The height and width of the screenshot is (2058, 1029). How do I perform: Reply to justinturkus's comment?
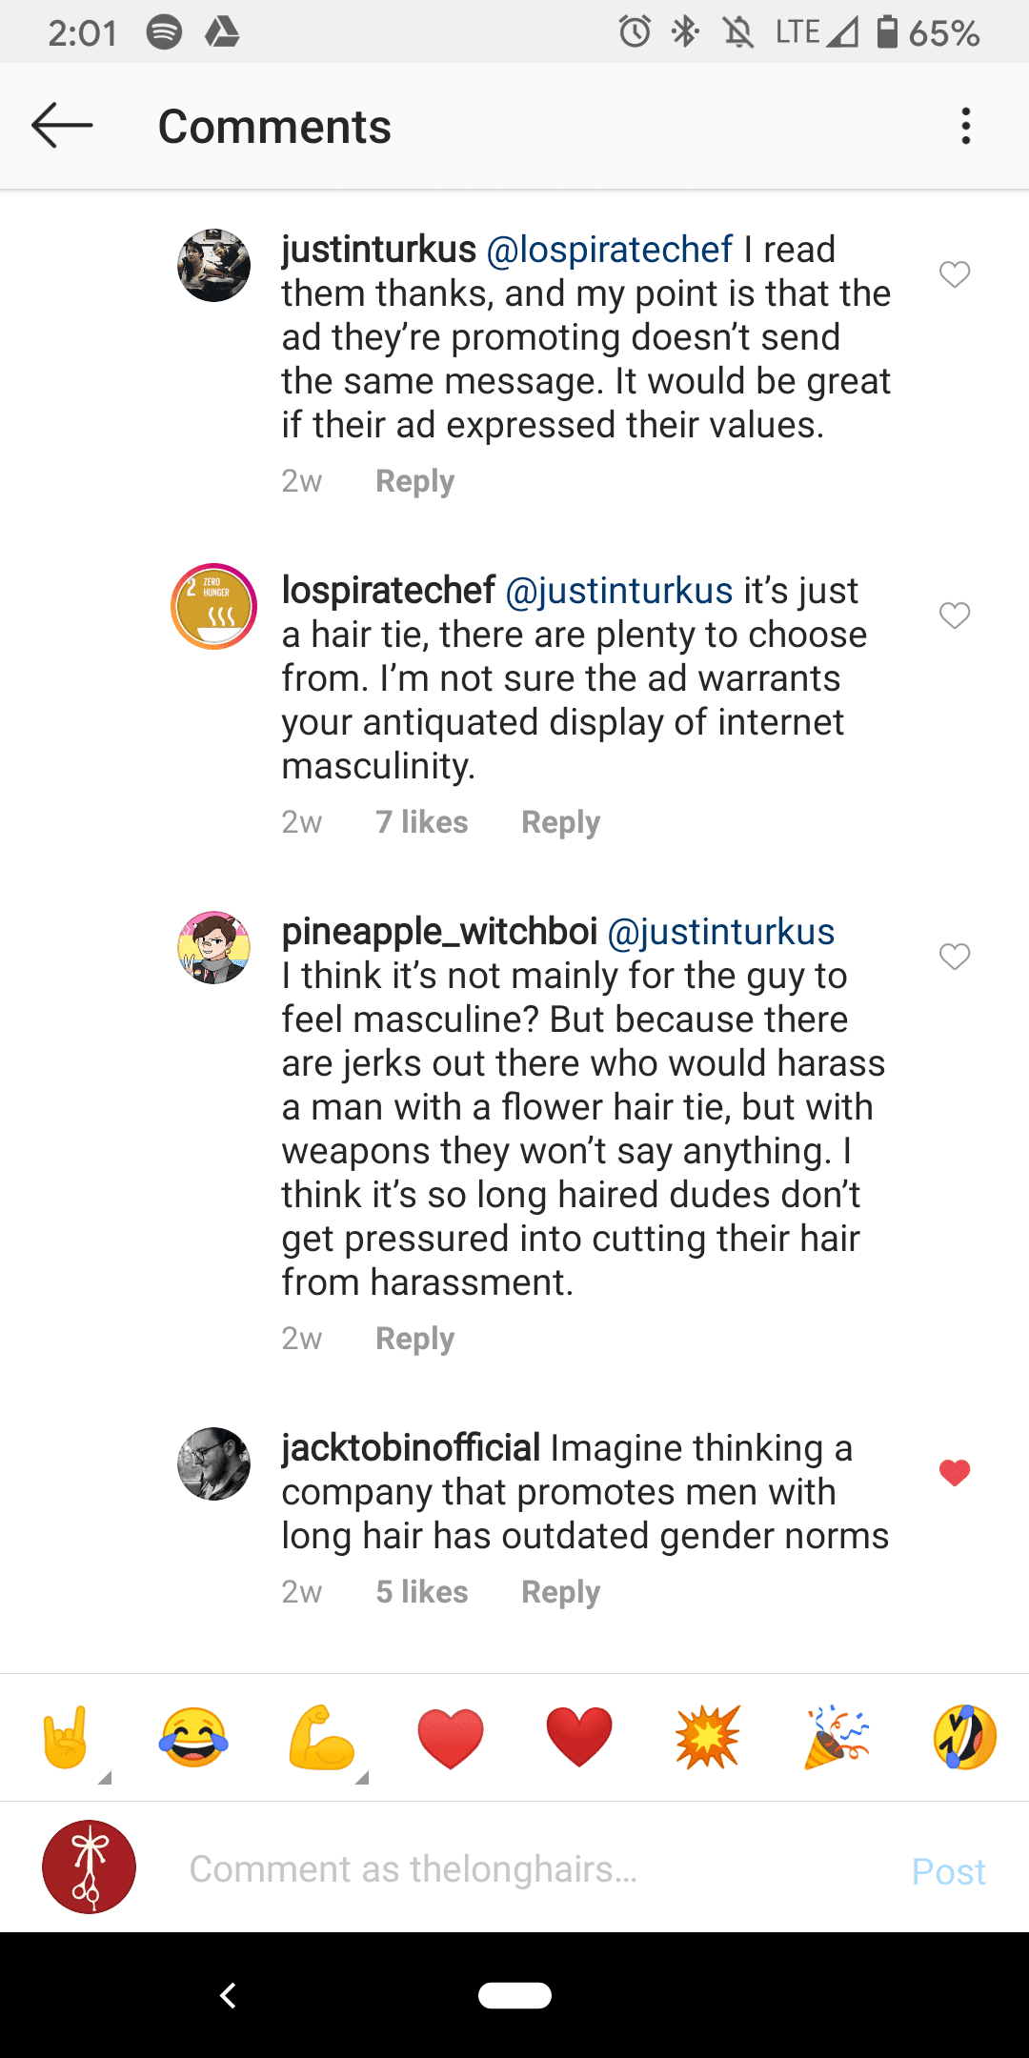click(414, 481)
